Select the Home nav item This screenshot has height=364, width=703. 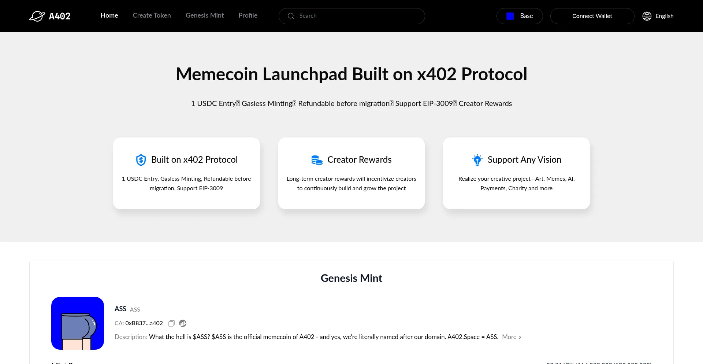click(109, 15)
